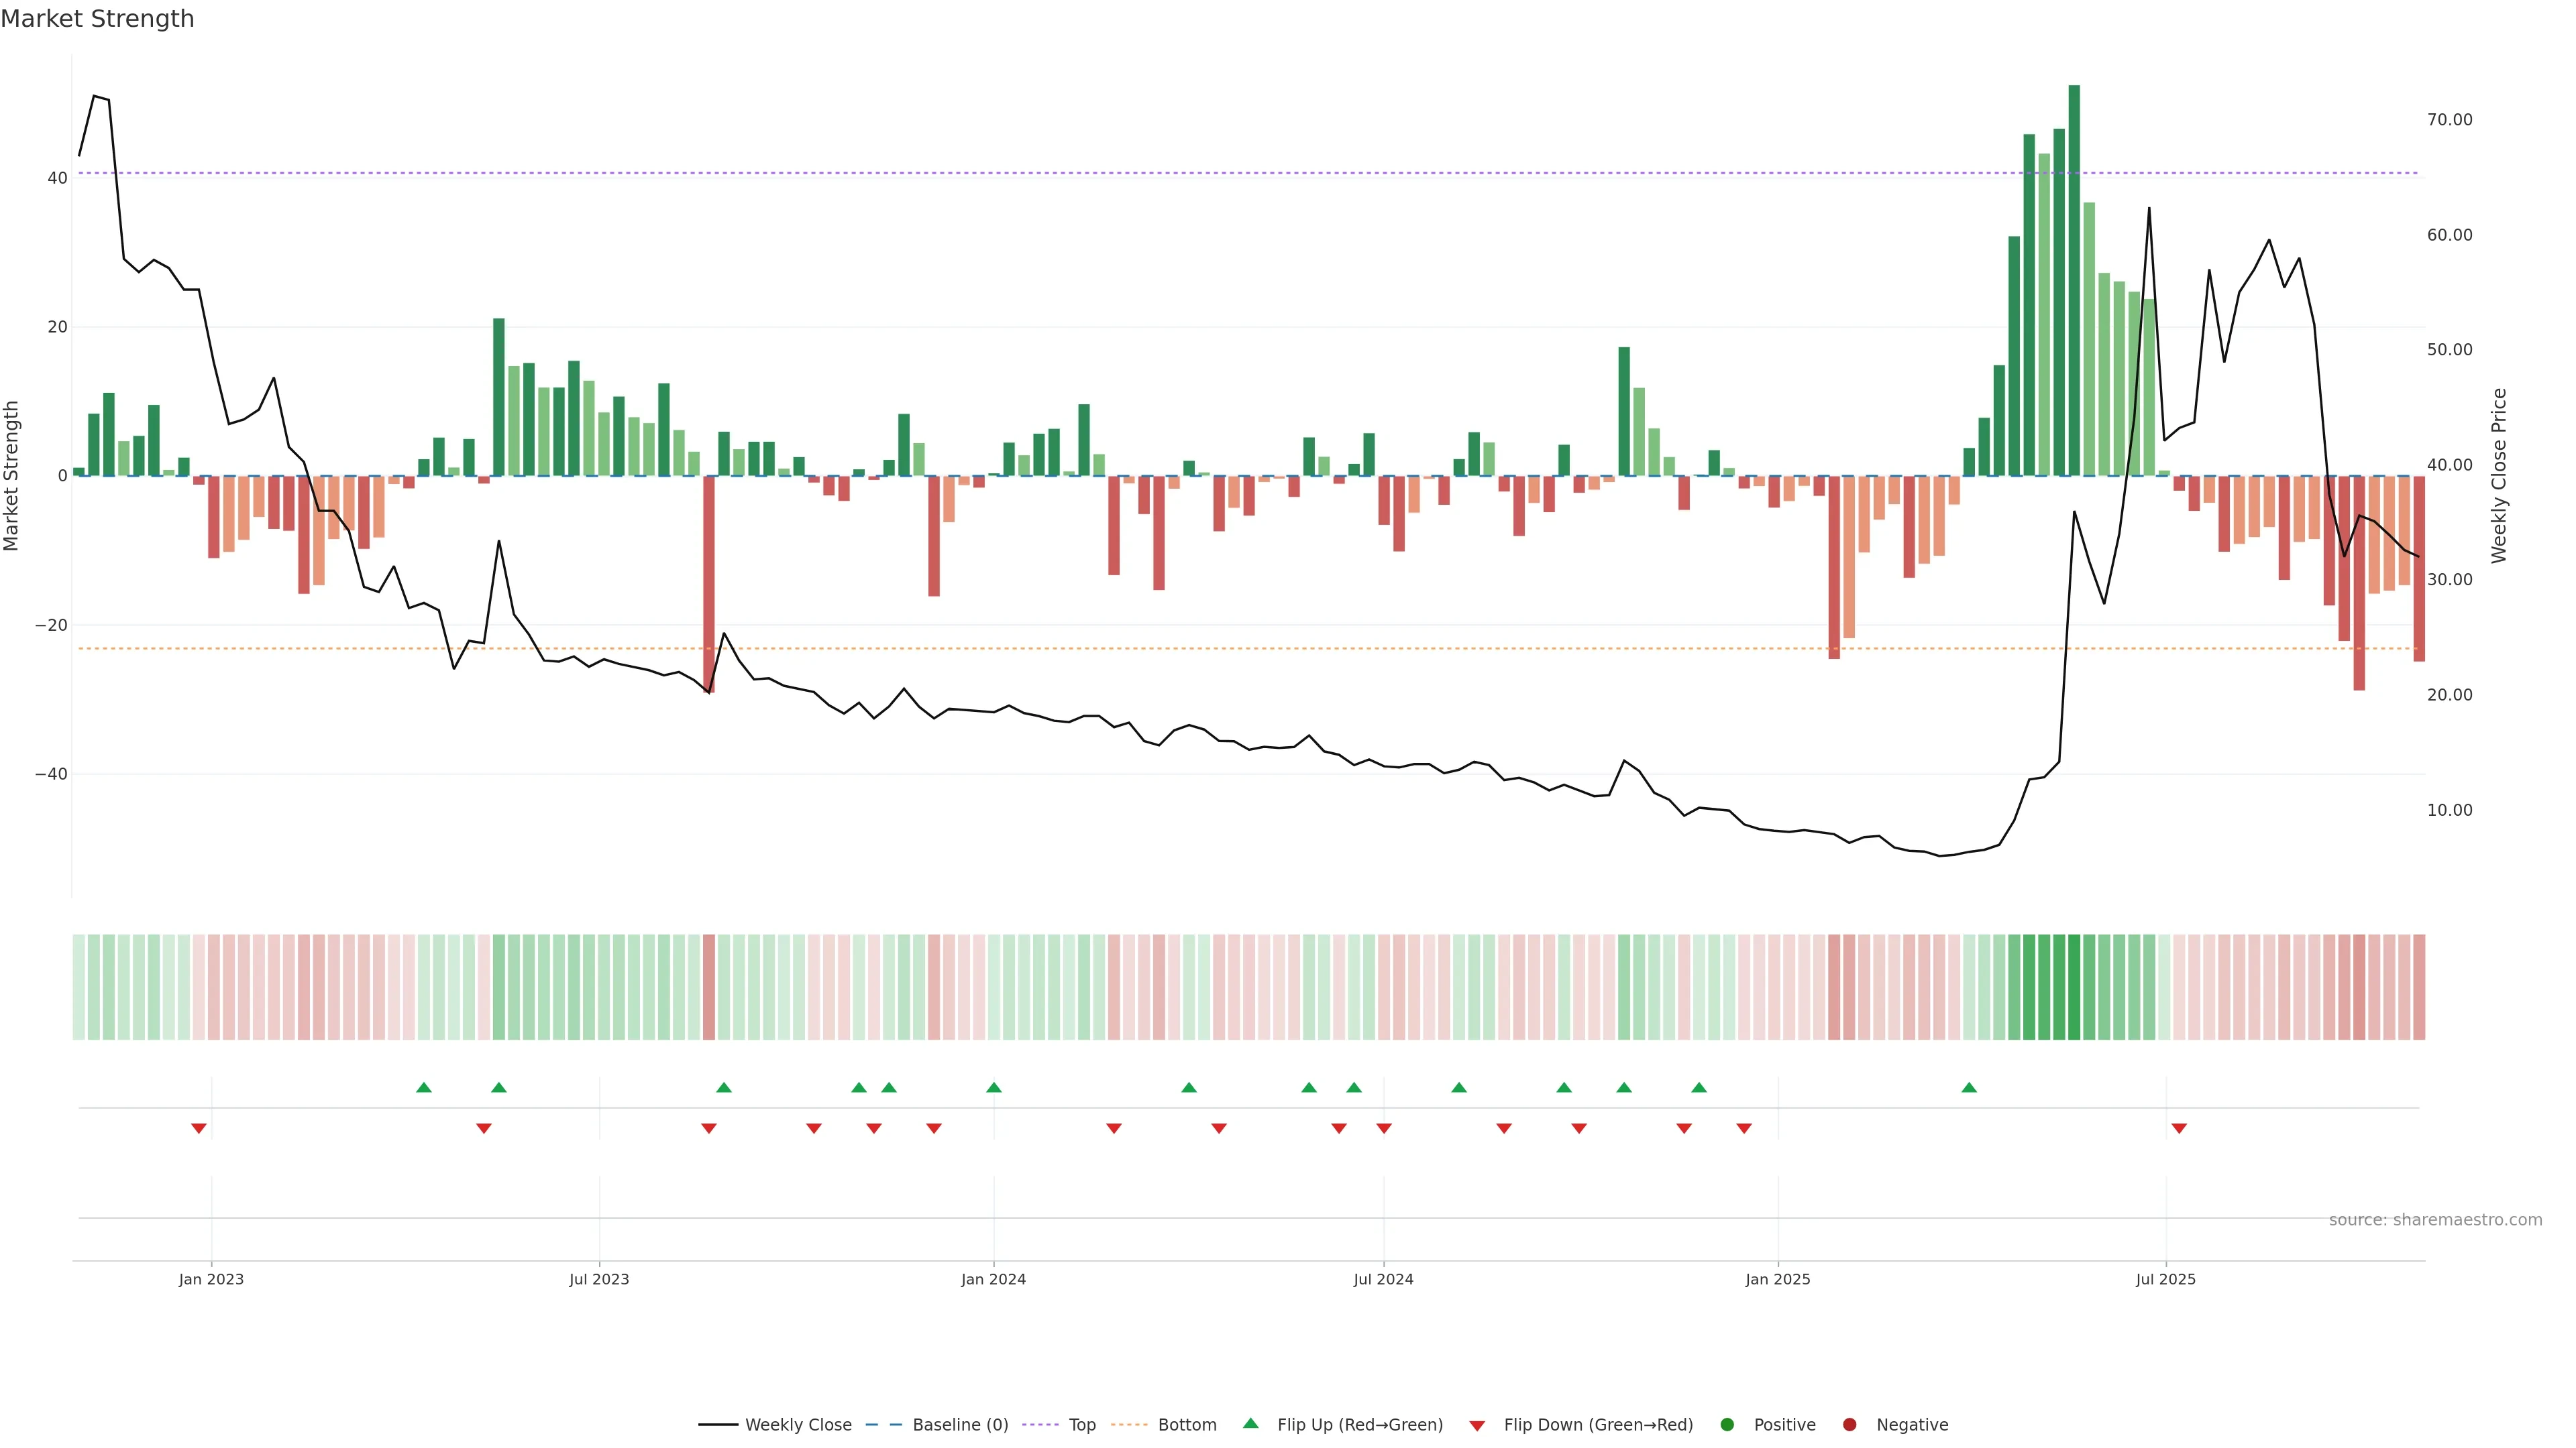
Task: Click the red flip-down marker after Jul 2025
Action: [x=2179, y=1128]
